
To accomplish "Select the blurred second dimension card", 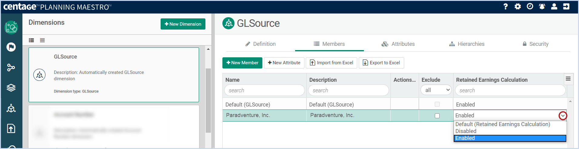I will [114, 127].
